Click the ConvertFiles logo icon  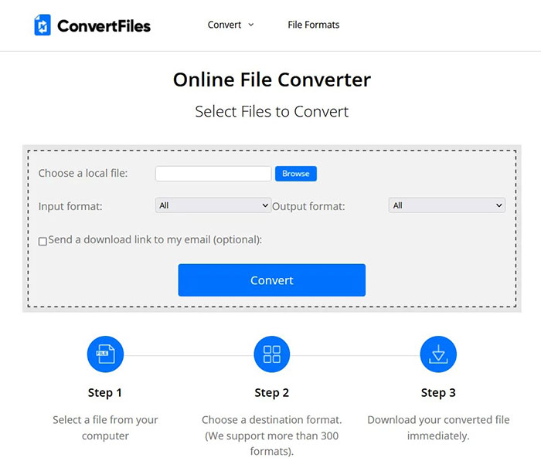pyautogui.click(x=43, y=25)
